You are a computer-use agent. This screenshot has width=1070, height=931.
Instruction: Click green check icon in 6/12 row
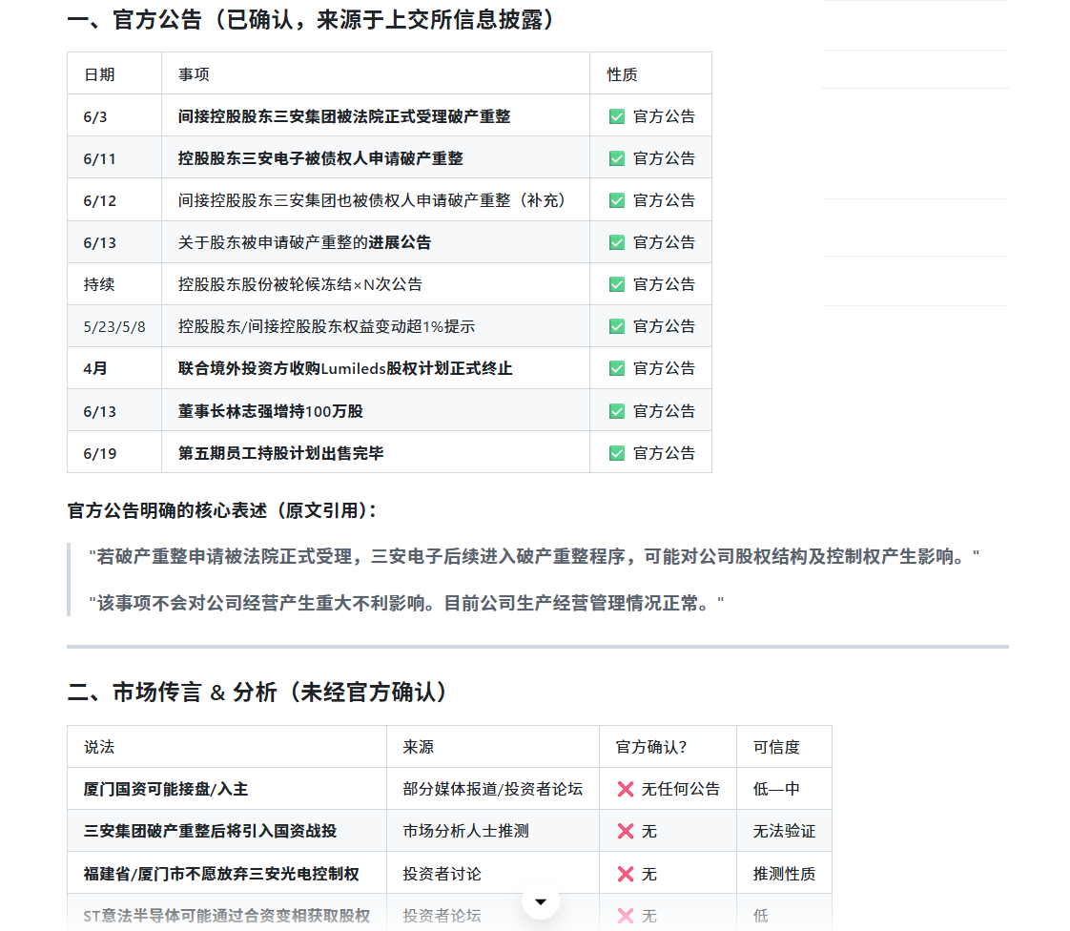click(617, 200)
